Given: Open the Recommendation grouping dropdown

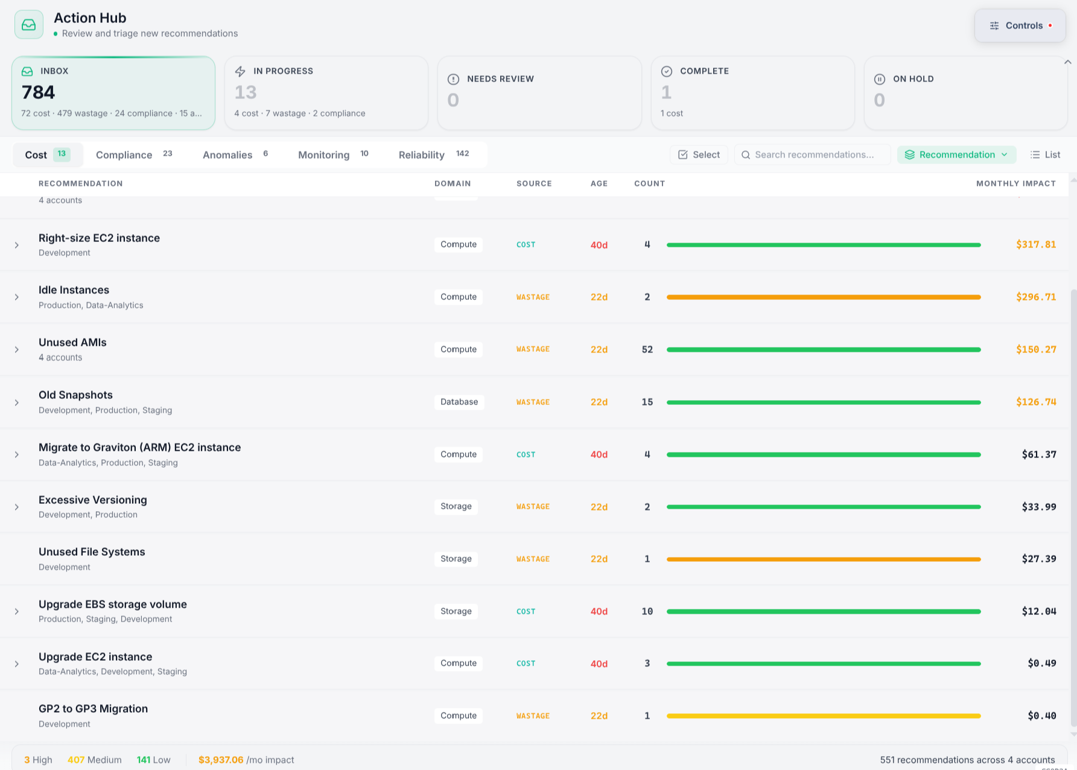Looking at the screenshot, I should (956, 154).
